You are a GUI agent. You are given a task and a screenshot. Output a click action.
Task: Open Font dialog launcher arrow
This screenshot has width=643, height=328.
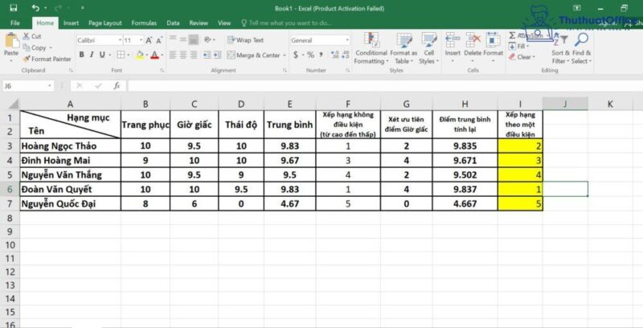pyautogui.click(x=162, y=71)
